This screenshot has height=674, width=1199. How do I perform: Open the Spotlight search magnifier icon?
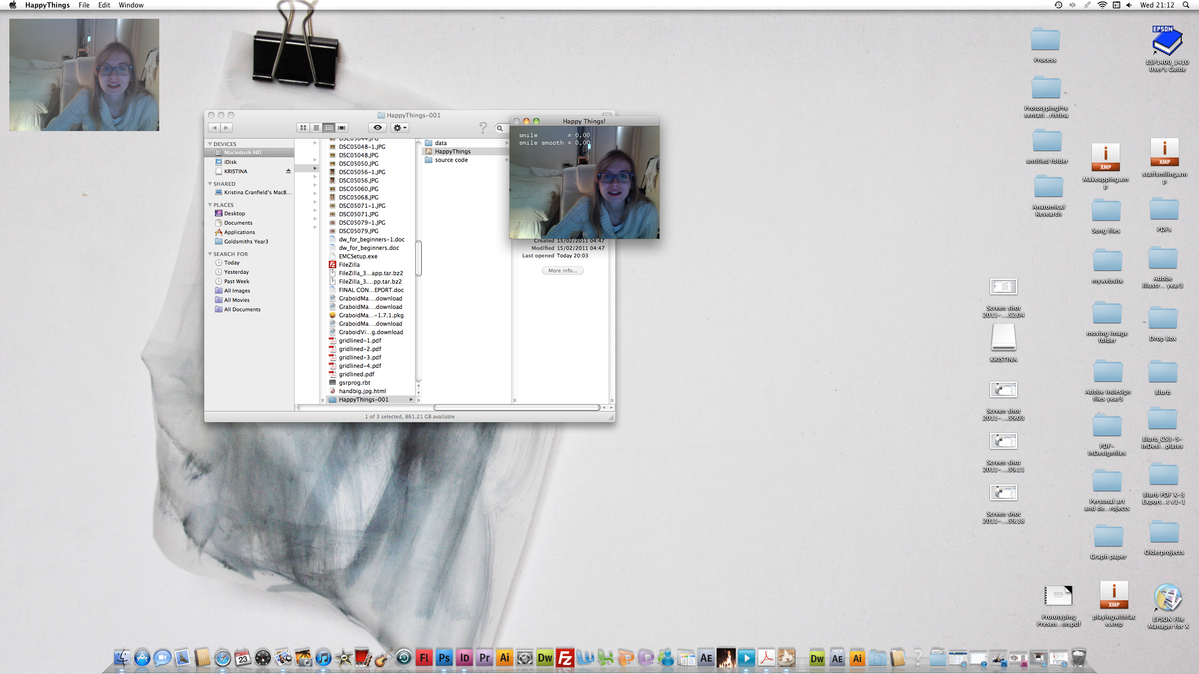(1185, 5)
